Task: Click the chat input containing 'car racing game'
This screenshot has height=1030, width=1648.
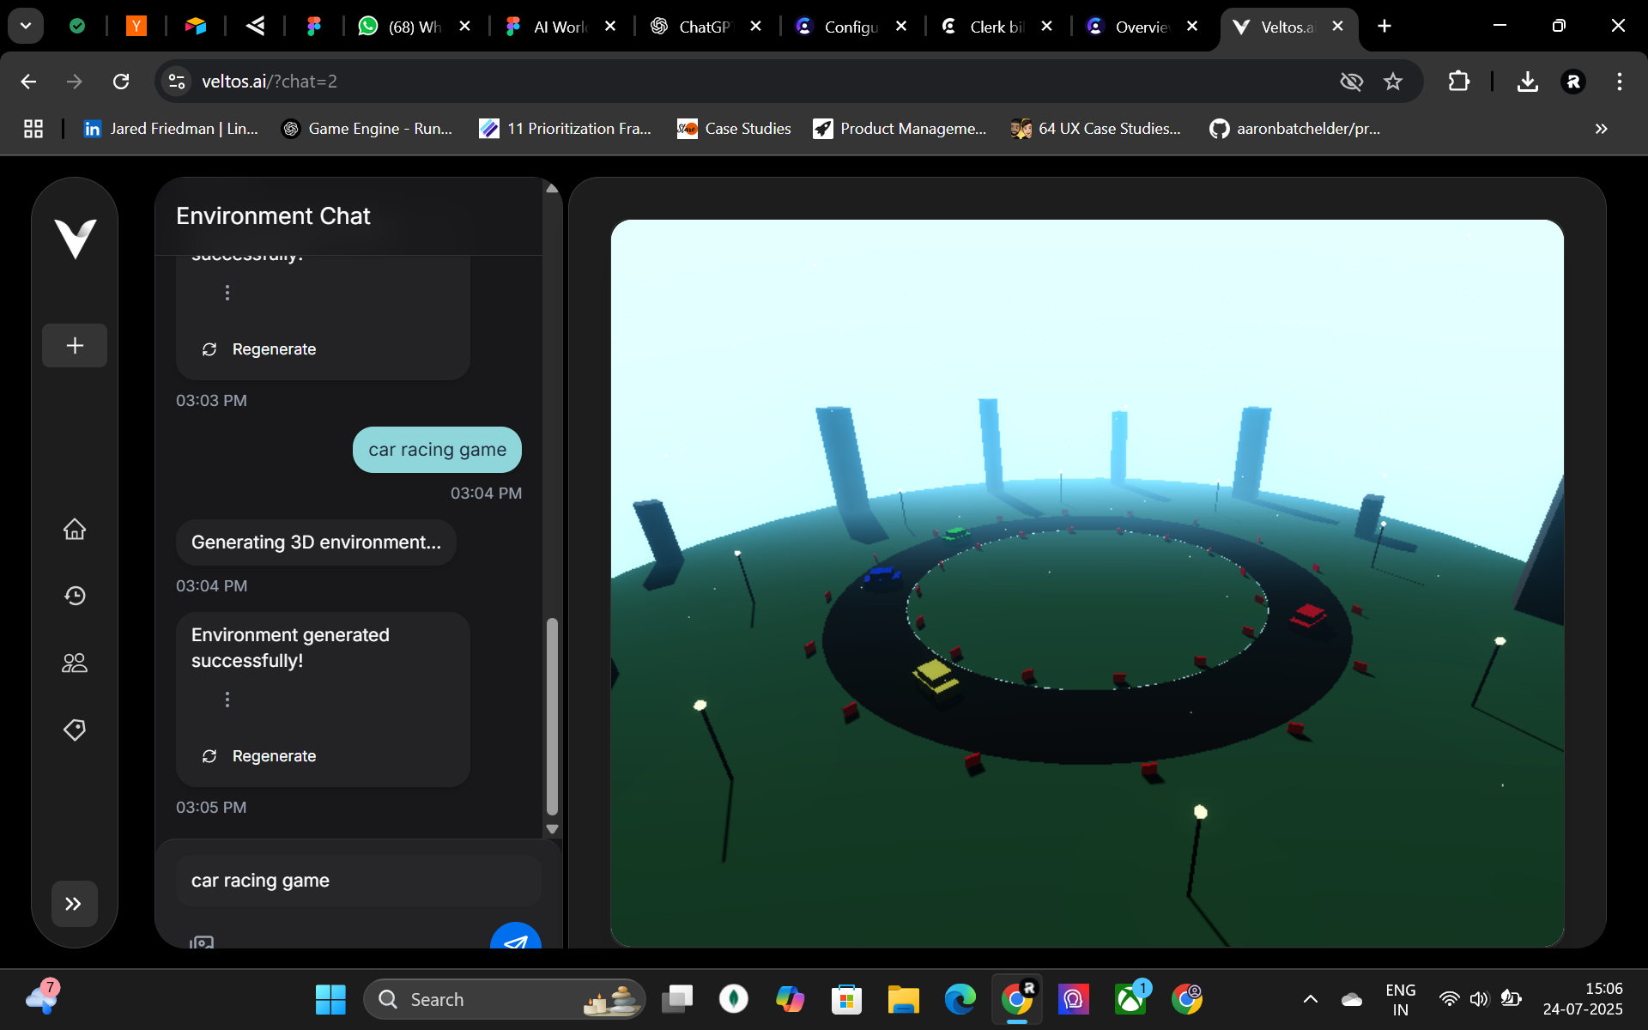Action: (358, 881)
